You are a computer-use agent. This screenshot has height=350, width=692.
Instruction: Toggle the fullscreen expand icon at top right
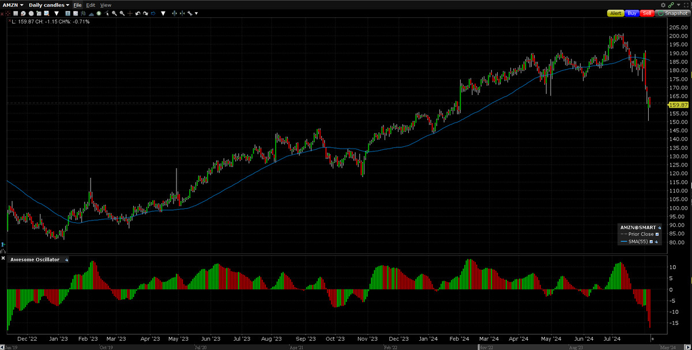pyautogui.click(x=687, y=5)
